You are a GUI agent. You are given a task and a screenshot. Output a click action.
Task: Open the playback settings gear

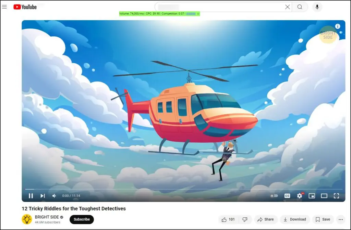point(300,195)
